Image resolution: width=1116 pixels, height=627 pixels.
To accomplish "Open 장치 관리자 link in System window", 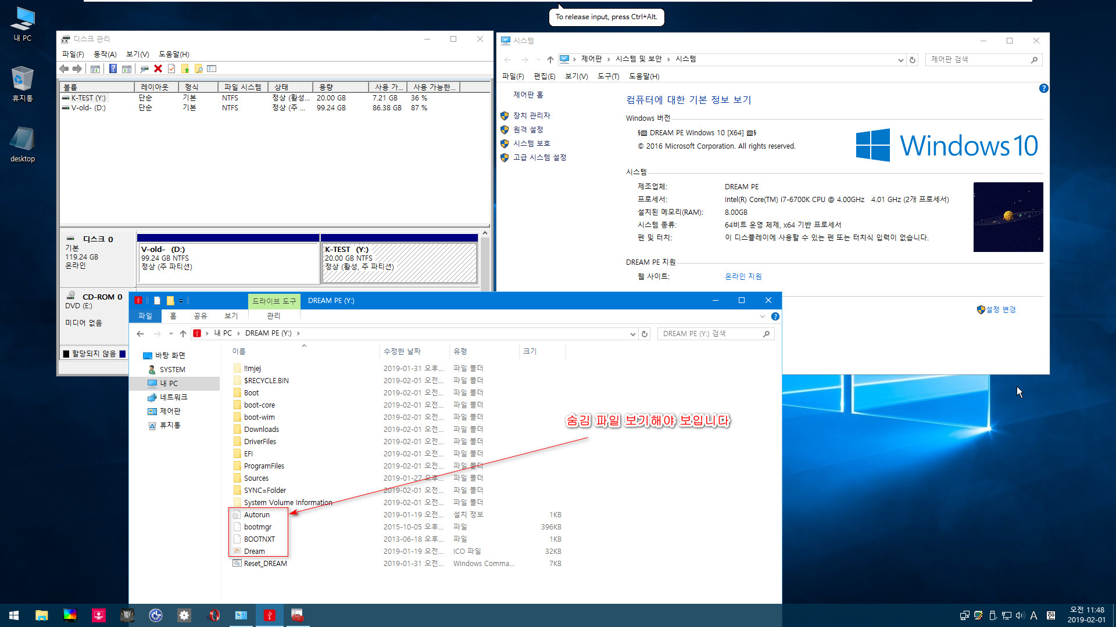I will [531, 116].
